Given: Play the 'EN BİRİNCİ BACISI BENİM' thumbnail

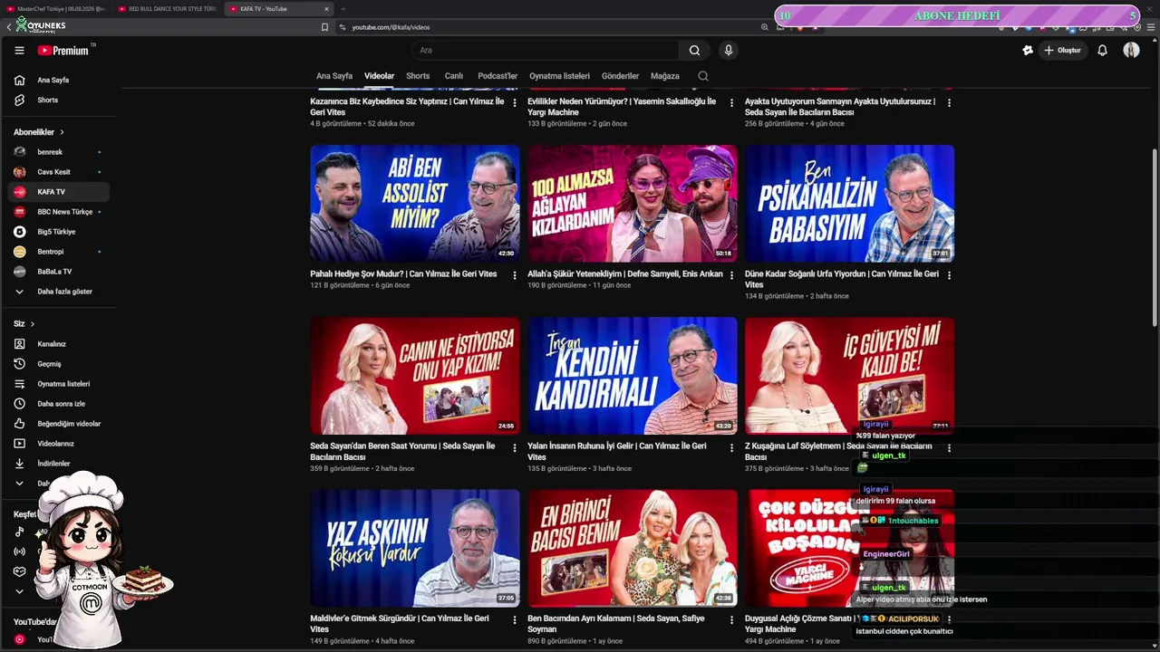Looking at the screenshot, I should tap(633, 548).
